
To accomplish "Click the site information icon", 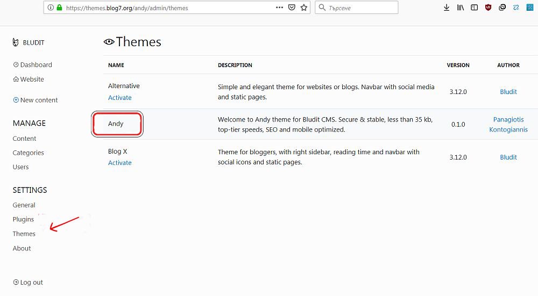I will coord(51,8).
